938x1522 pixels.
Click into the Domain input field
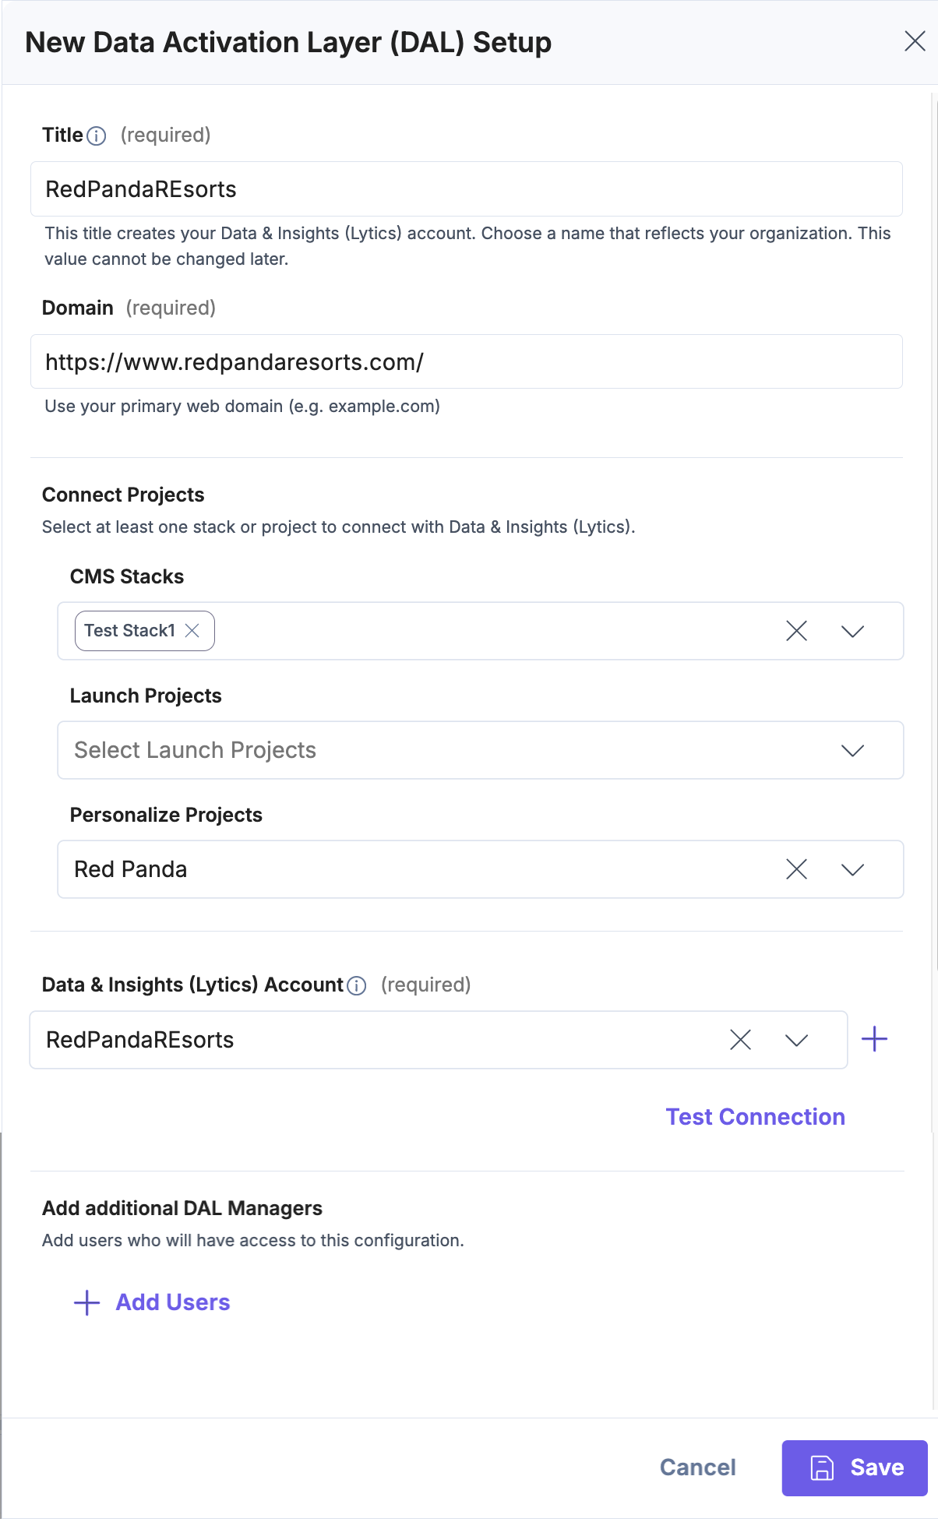[x=466, y=362]
